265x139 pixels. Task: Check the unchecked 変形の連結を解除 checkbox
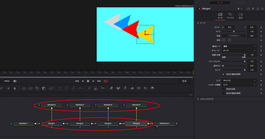(223, 93)
